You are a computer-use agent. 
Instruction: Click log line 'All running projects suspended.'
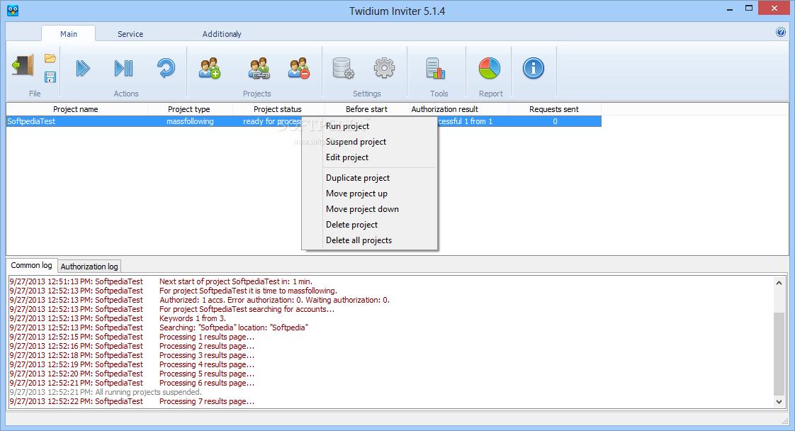pos(149,392)
